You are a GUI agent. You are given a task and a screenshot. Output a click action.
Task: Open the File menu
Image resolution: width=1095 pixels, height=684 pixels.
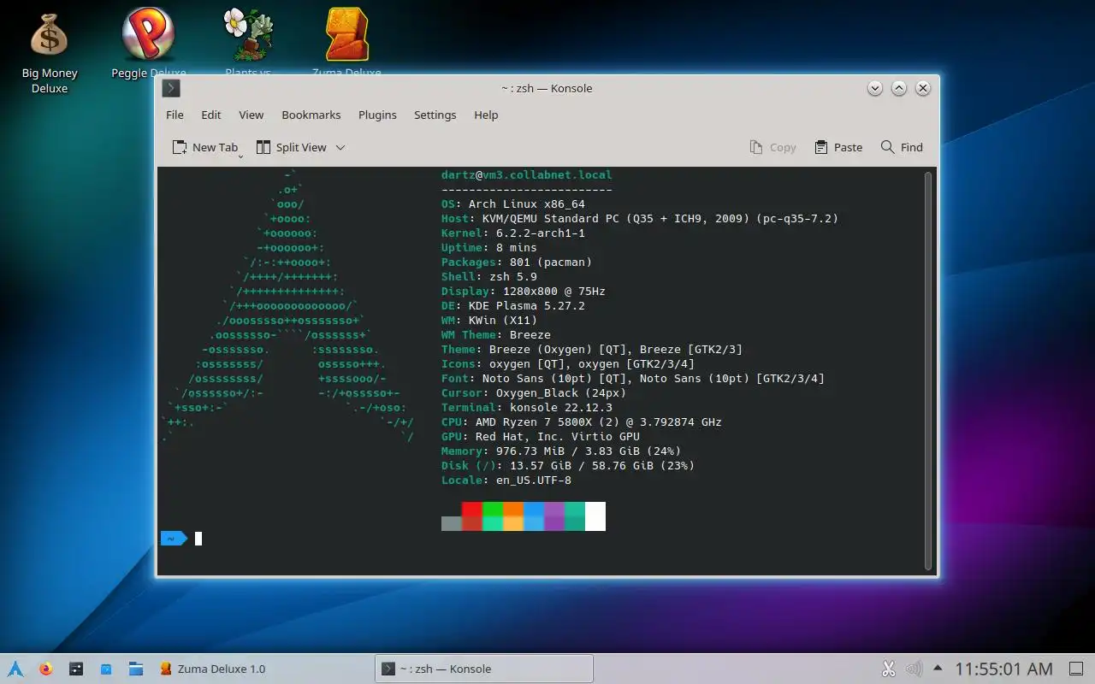tap(175, 115)
